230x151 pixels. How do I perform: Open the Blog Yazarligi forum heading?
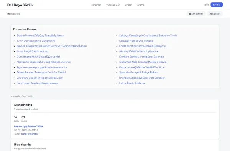[23, 145]
